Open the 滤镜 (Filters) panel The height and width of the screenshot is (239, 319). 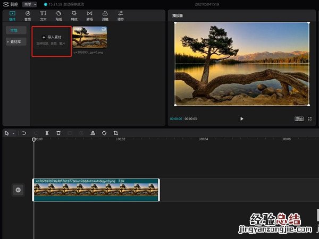click(105, 15)
